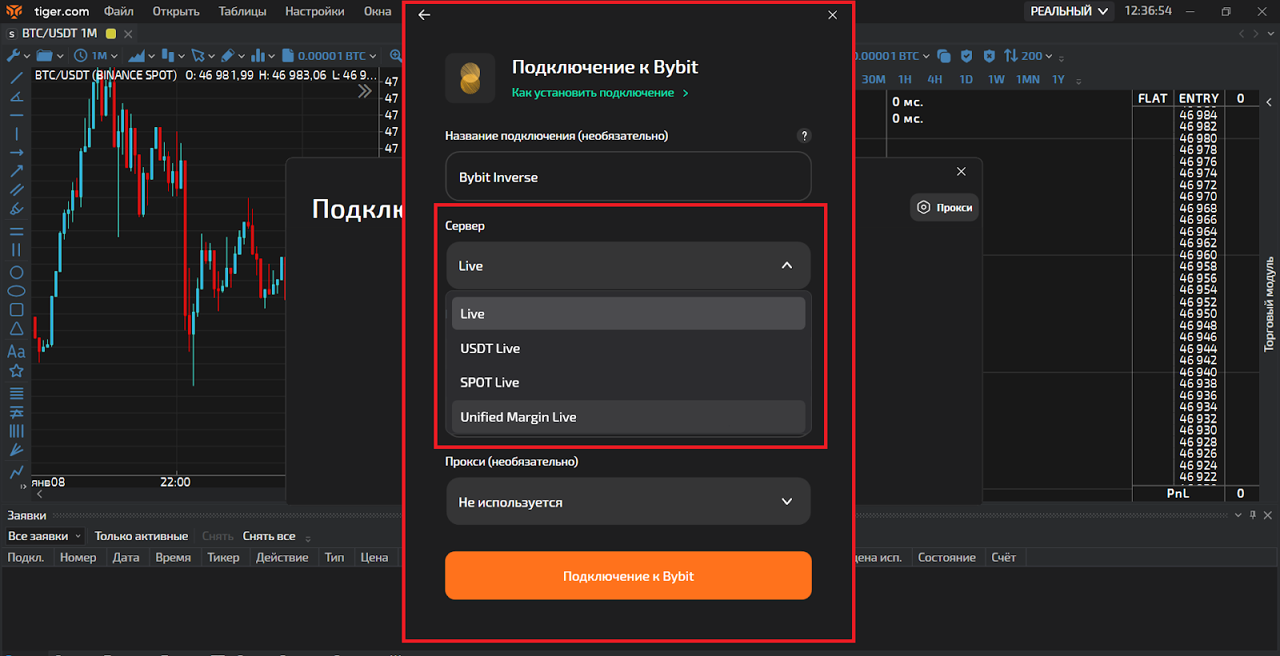
Task: Click the shield with checkmark icon
Action: pos(966,56)
